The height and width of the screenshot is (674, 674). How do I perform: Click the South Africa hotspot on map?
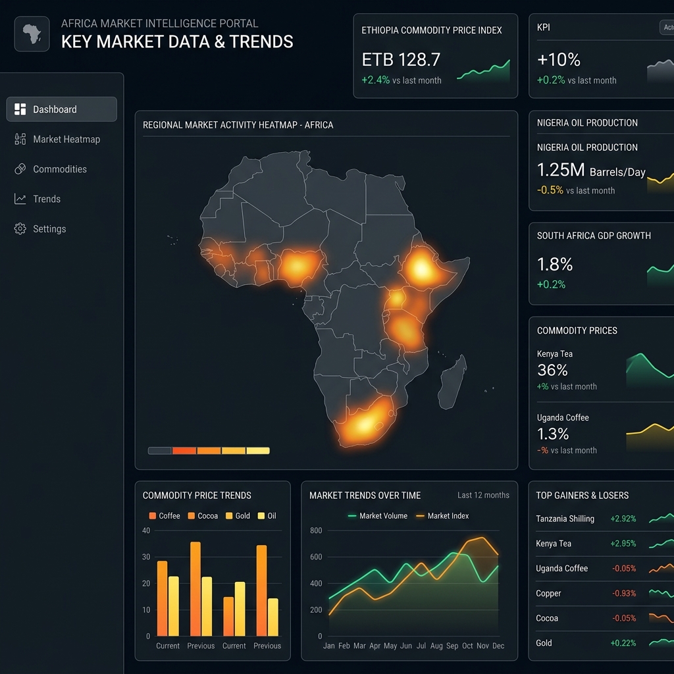[x=365, y=423]
